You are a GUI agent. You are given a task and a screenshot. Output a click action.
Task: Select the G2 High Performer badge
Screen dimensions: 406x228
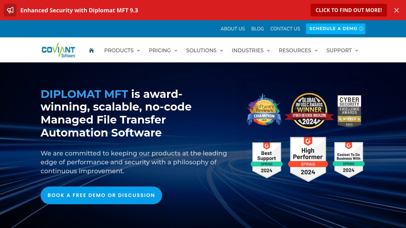pos(308,159)
